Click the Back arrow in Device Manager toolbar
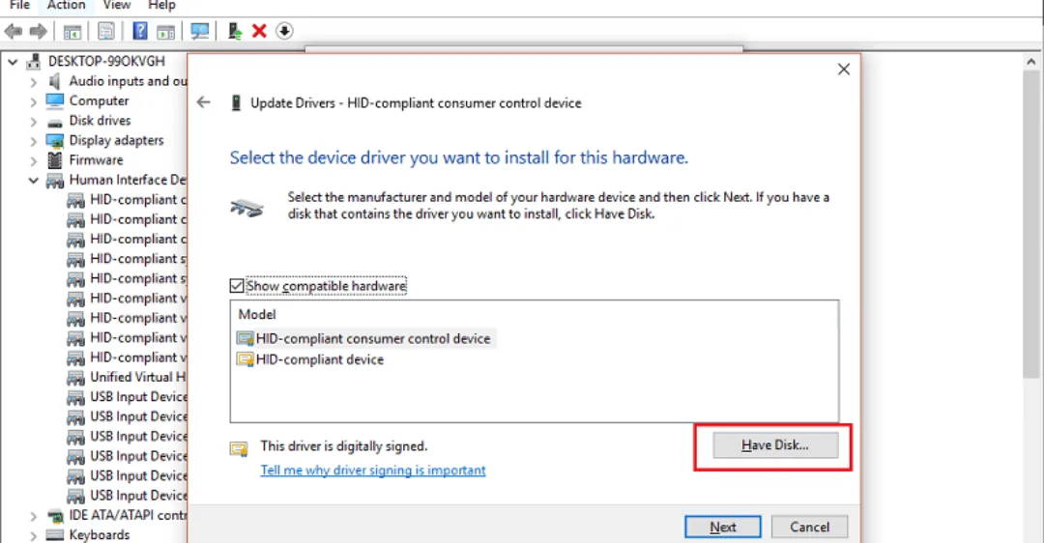This screenshot has width=1044, height=543. click(x=14, y=31)
